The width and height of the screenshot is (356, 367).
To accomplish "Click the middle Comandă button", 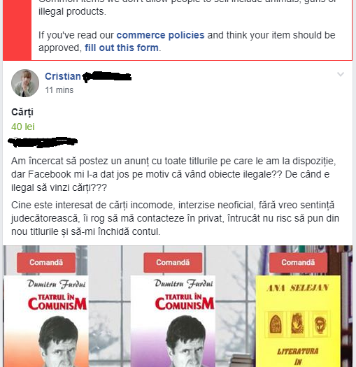I will tap(173, 263).
